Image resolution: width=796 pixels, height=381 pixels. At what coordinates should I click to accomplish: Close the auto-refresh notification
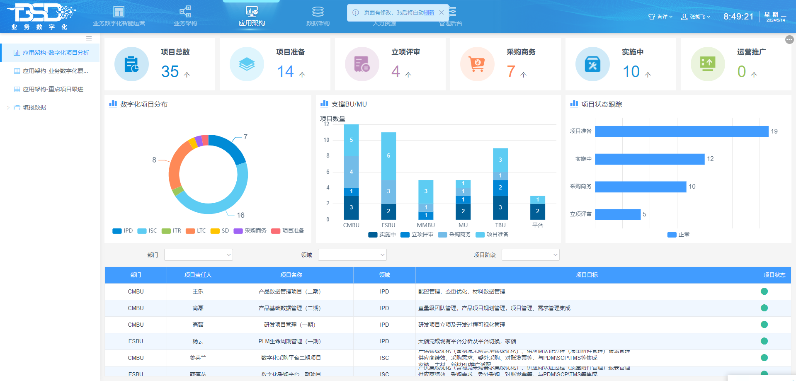click(x=442, y=12)
